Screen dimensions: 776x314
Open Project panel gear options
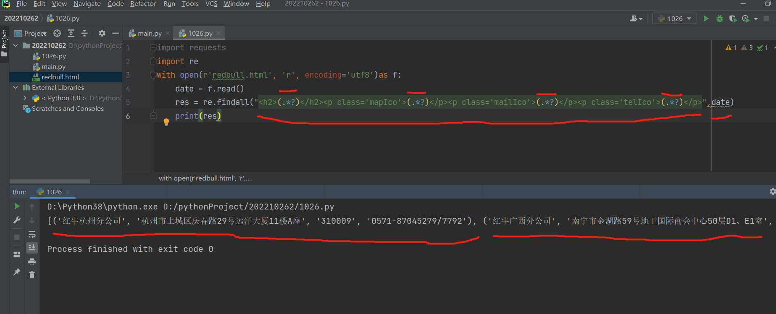102,33
